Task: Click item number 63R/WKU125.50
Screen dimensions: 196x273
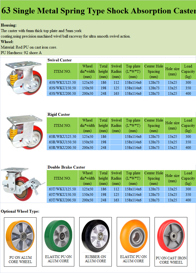Action: tap(62, 137)
